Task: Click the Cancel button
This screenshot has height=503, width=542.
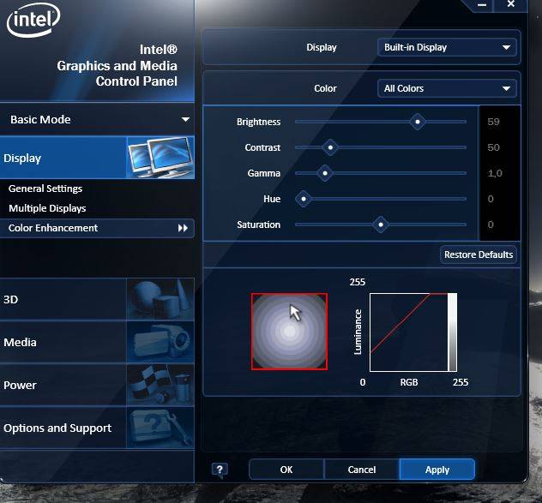Action: tap(362, 470)
